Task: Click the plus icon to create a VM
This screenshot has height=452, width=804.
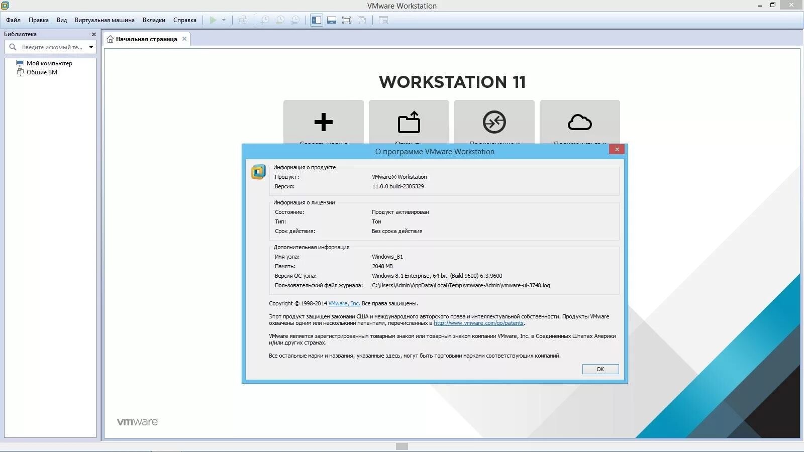Action: click(x=324, y=122)
